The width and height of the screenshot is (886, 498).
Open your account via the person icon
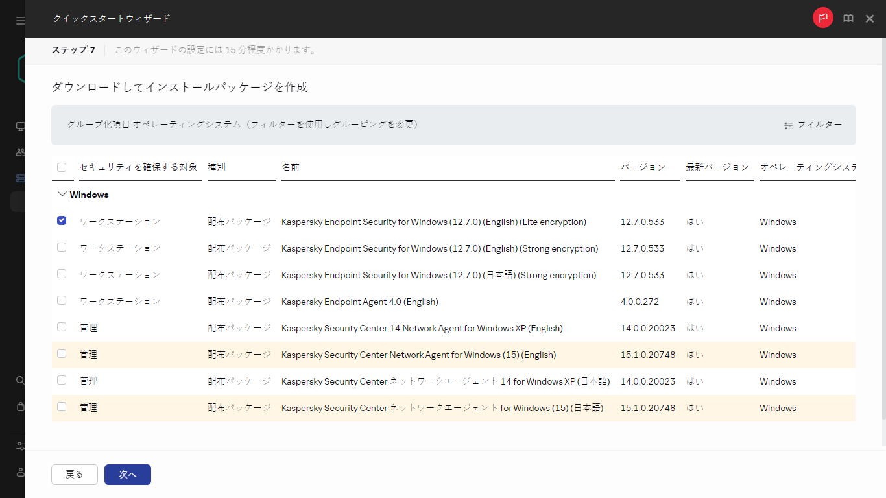point(19,472)
